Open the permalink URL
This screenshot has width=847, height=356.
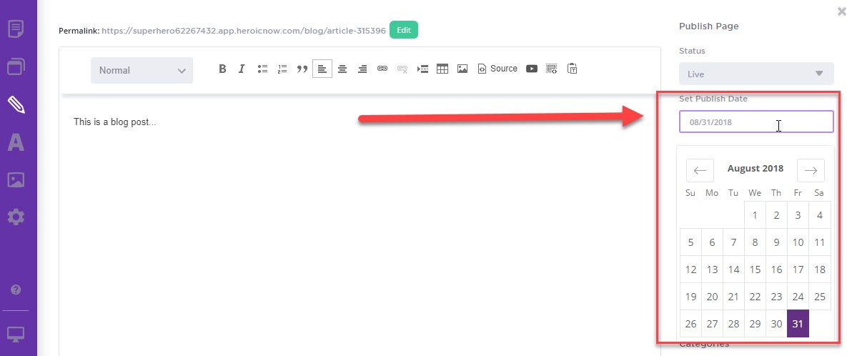click(244, 31)
